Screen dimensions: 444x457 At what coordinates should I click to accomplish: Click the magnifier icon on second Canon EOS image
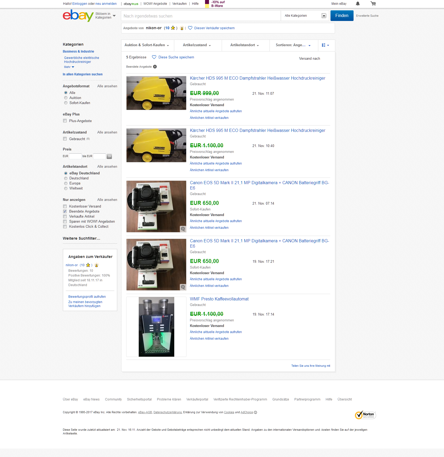coord(183,287)
